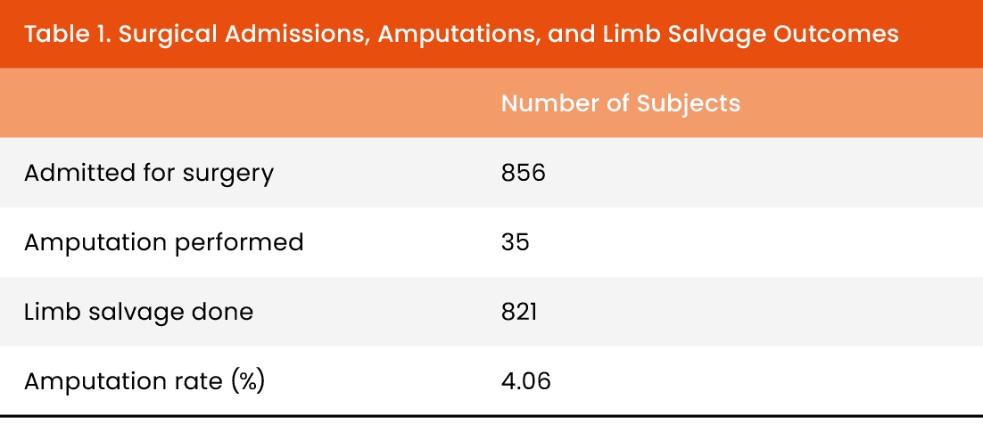This screenshot has width=983, height=424.
Task: Select the 'Amputation performed' row label
Action: pos(163,241)
